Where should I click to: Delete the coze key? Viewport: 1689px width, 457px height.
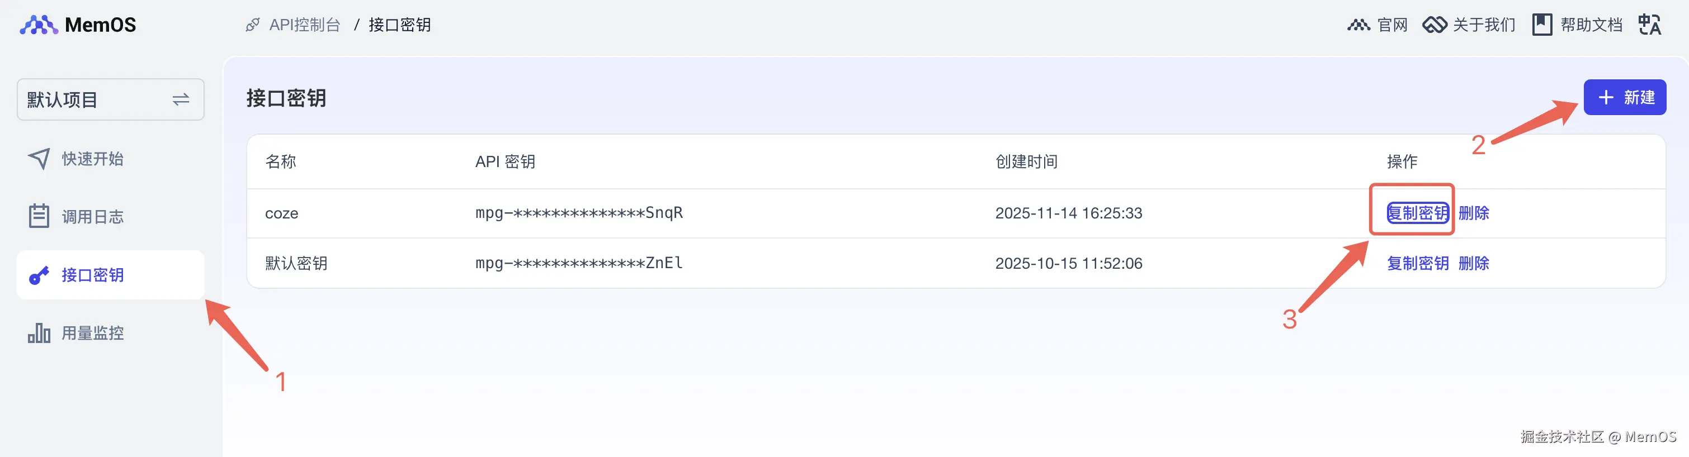pos(1473,213)
